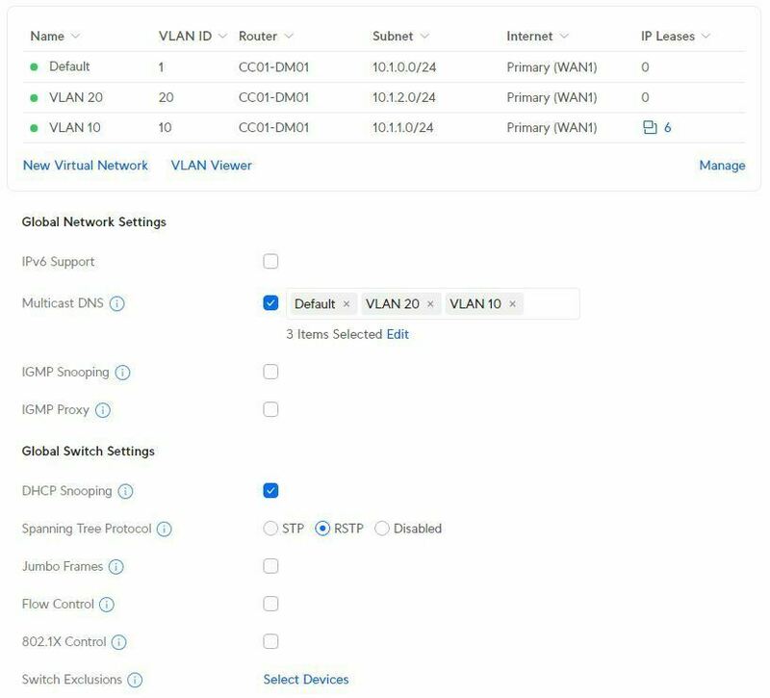Open the DHCP Snooping info icon

128,490
